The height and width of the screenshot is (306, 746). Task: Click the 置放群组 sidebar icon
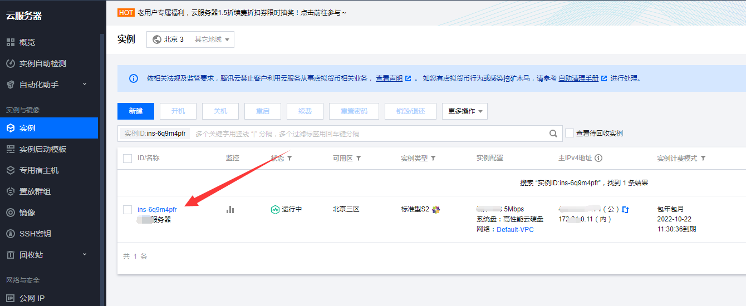(x=10, y=191)
